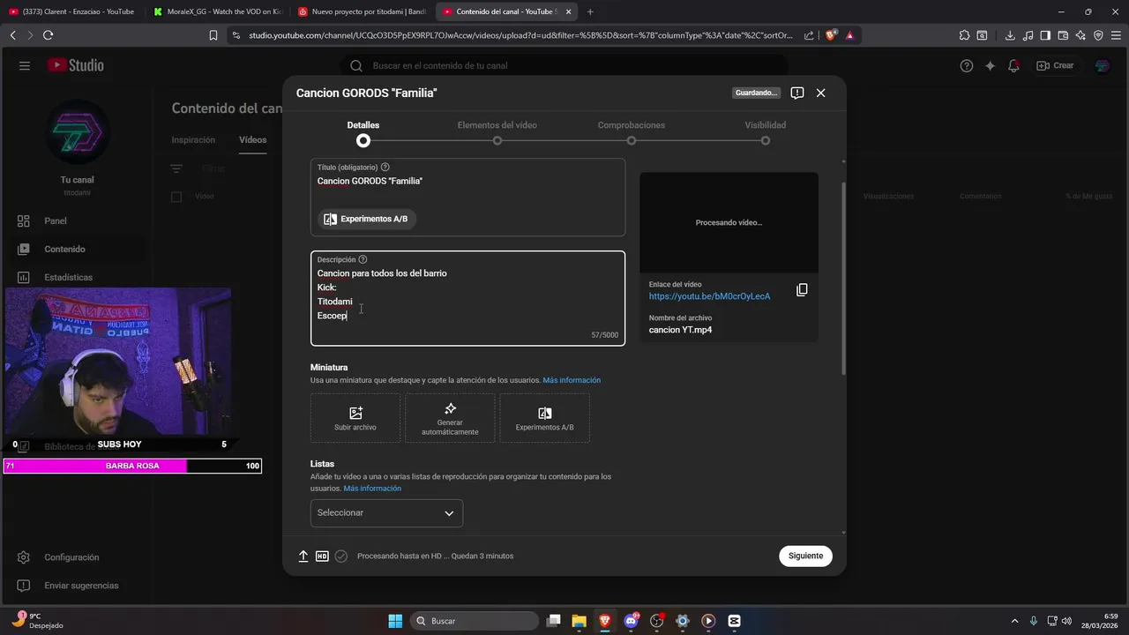Screen dimensions: 1129x635
Task: Open YouTube Studio hamburger menu
Action: [25, 65]
